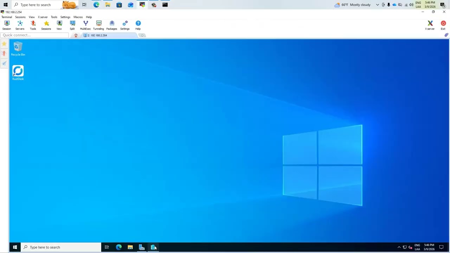The image size is (450, 253).
Task: Click the local speaker volume icon
Action: click(x=411, y=5)
